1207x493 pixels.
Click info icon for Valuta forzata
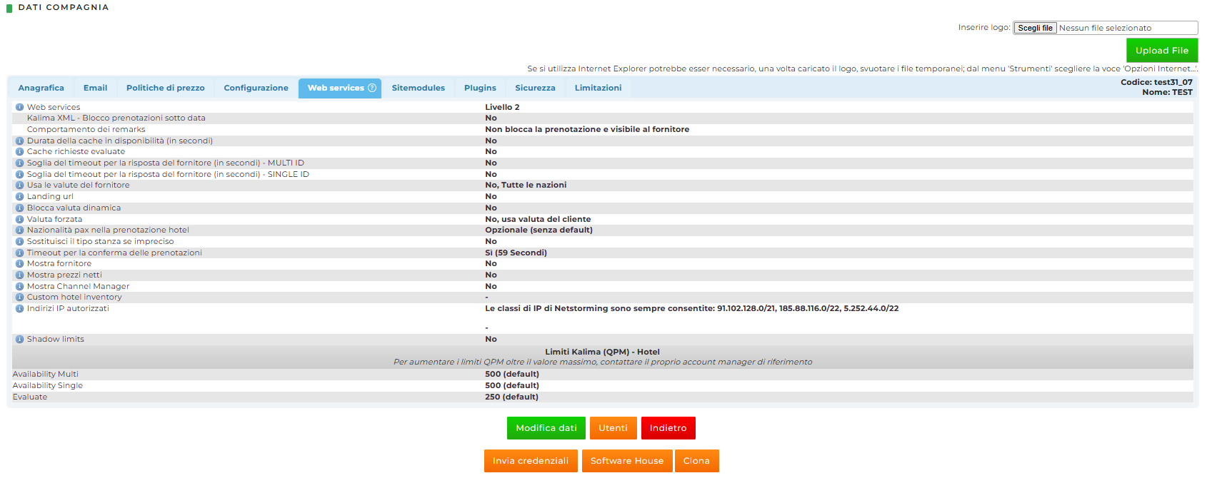coord(19,219)
